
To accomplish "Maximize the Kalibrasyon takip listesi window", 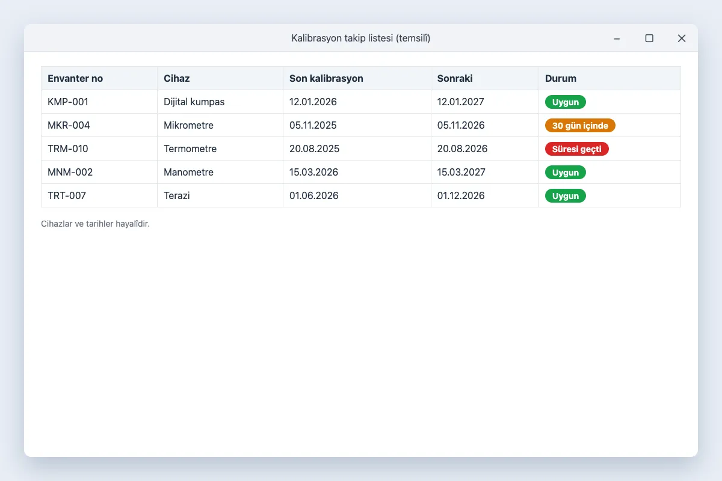I will (649, 38).
